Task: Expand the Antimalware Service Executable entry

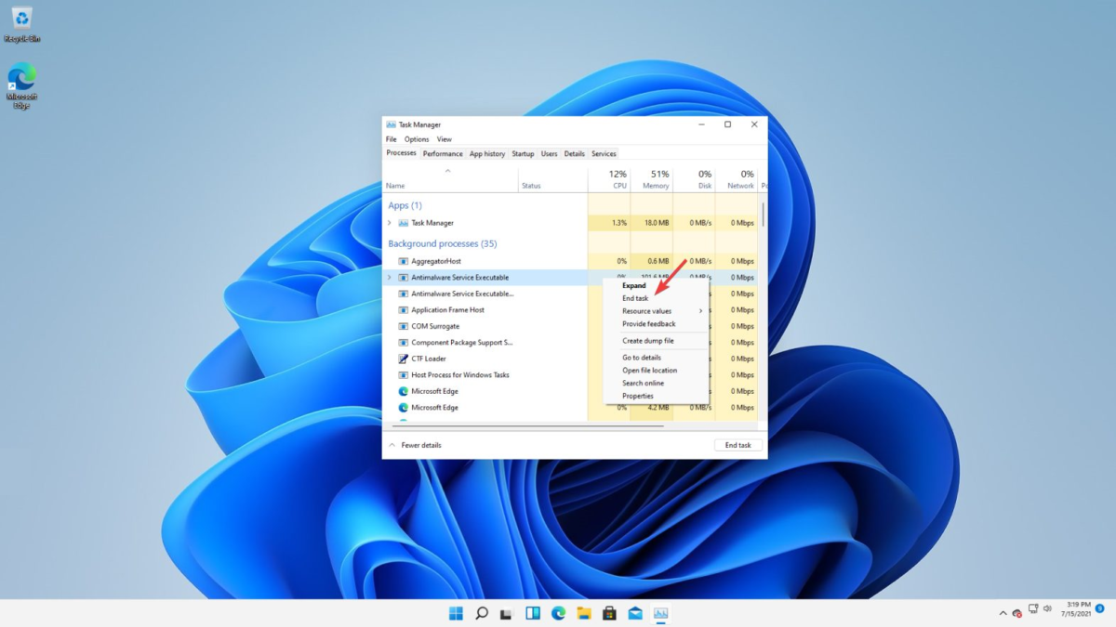Action: pyautogui.click(x=391, y=277)
